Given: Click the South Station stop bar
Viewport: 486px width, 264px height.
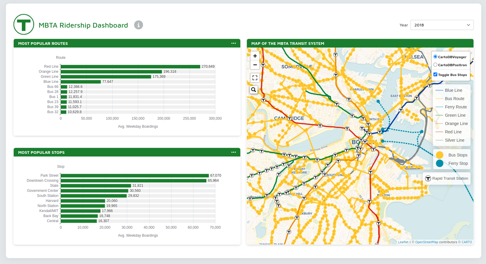Looking at the screenshot, I should tap(94, 196).
